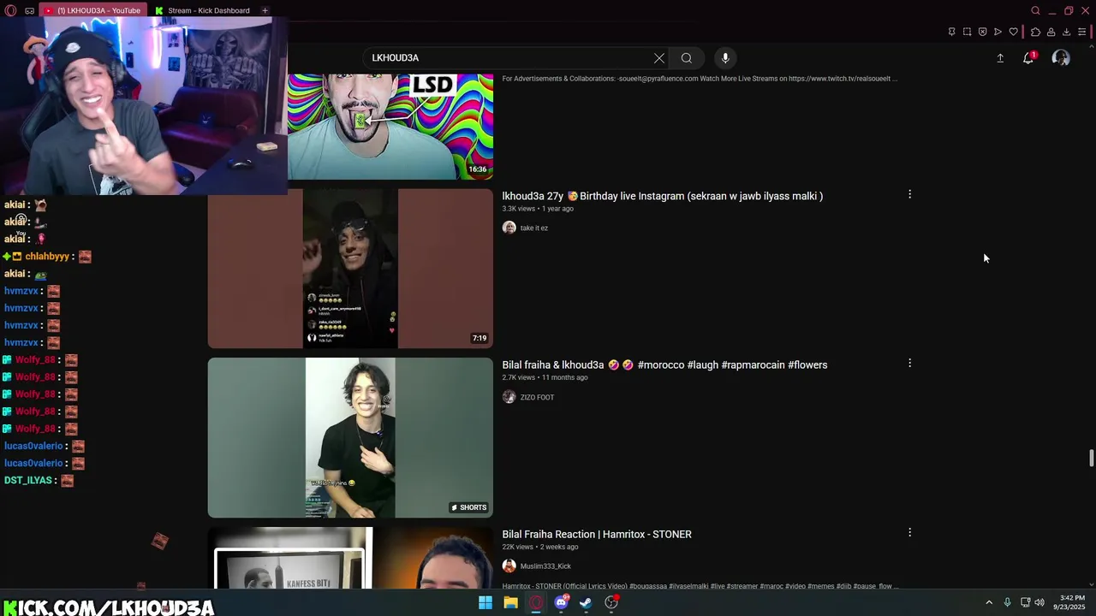Open options menu for the Birthday live Instagram video
This screenshot has width=1096, height=616.
[x=909, y=195]
